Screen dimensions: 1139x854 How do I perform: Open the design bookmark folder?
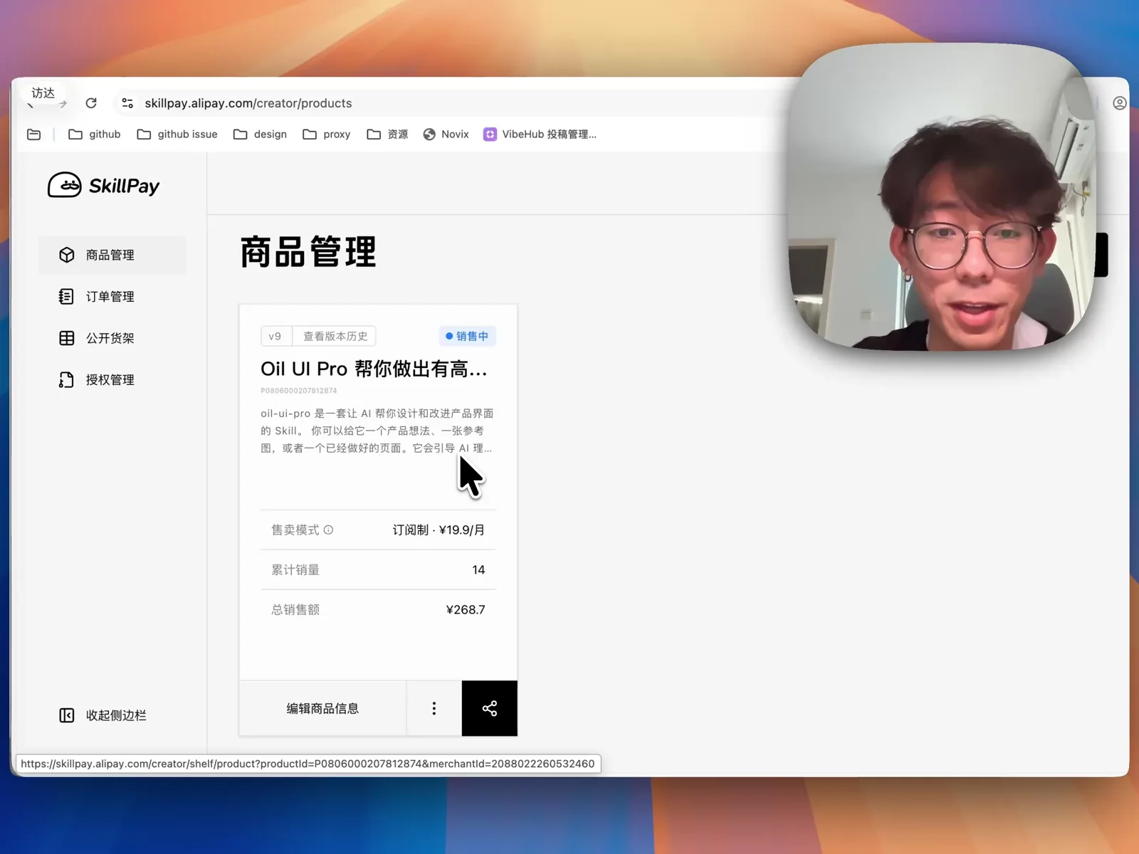261,134
